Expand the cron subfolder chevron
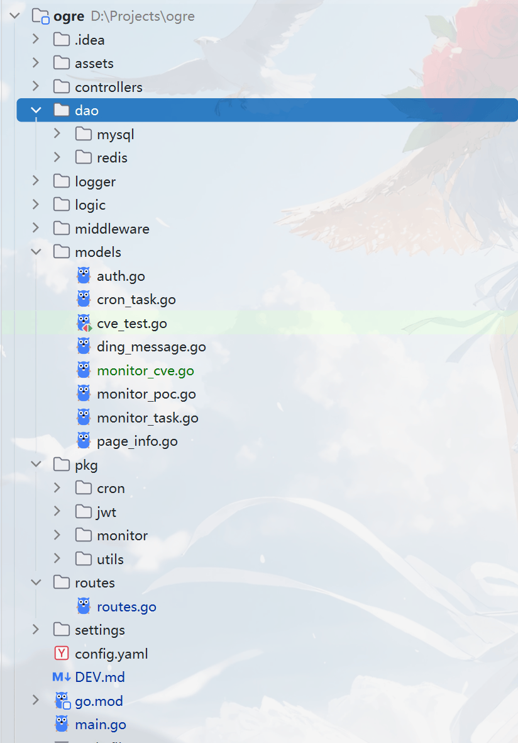Screen dimensions: 518x743 point(57,487)
